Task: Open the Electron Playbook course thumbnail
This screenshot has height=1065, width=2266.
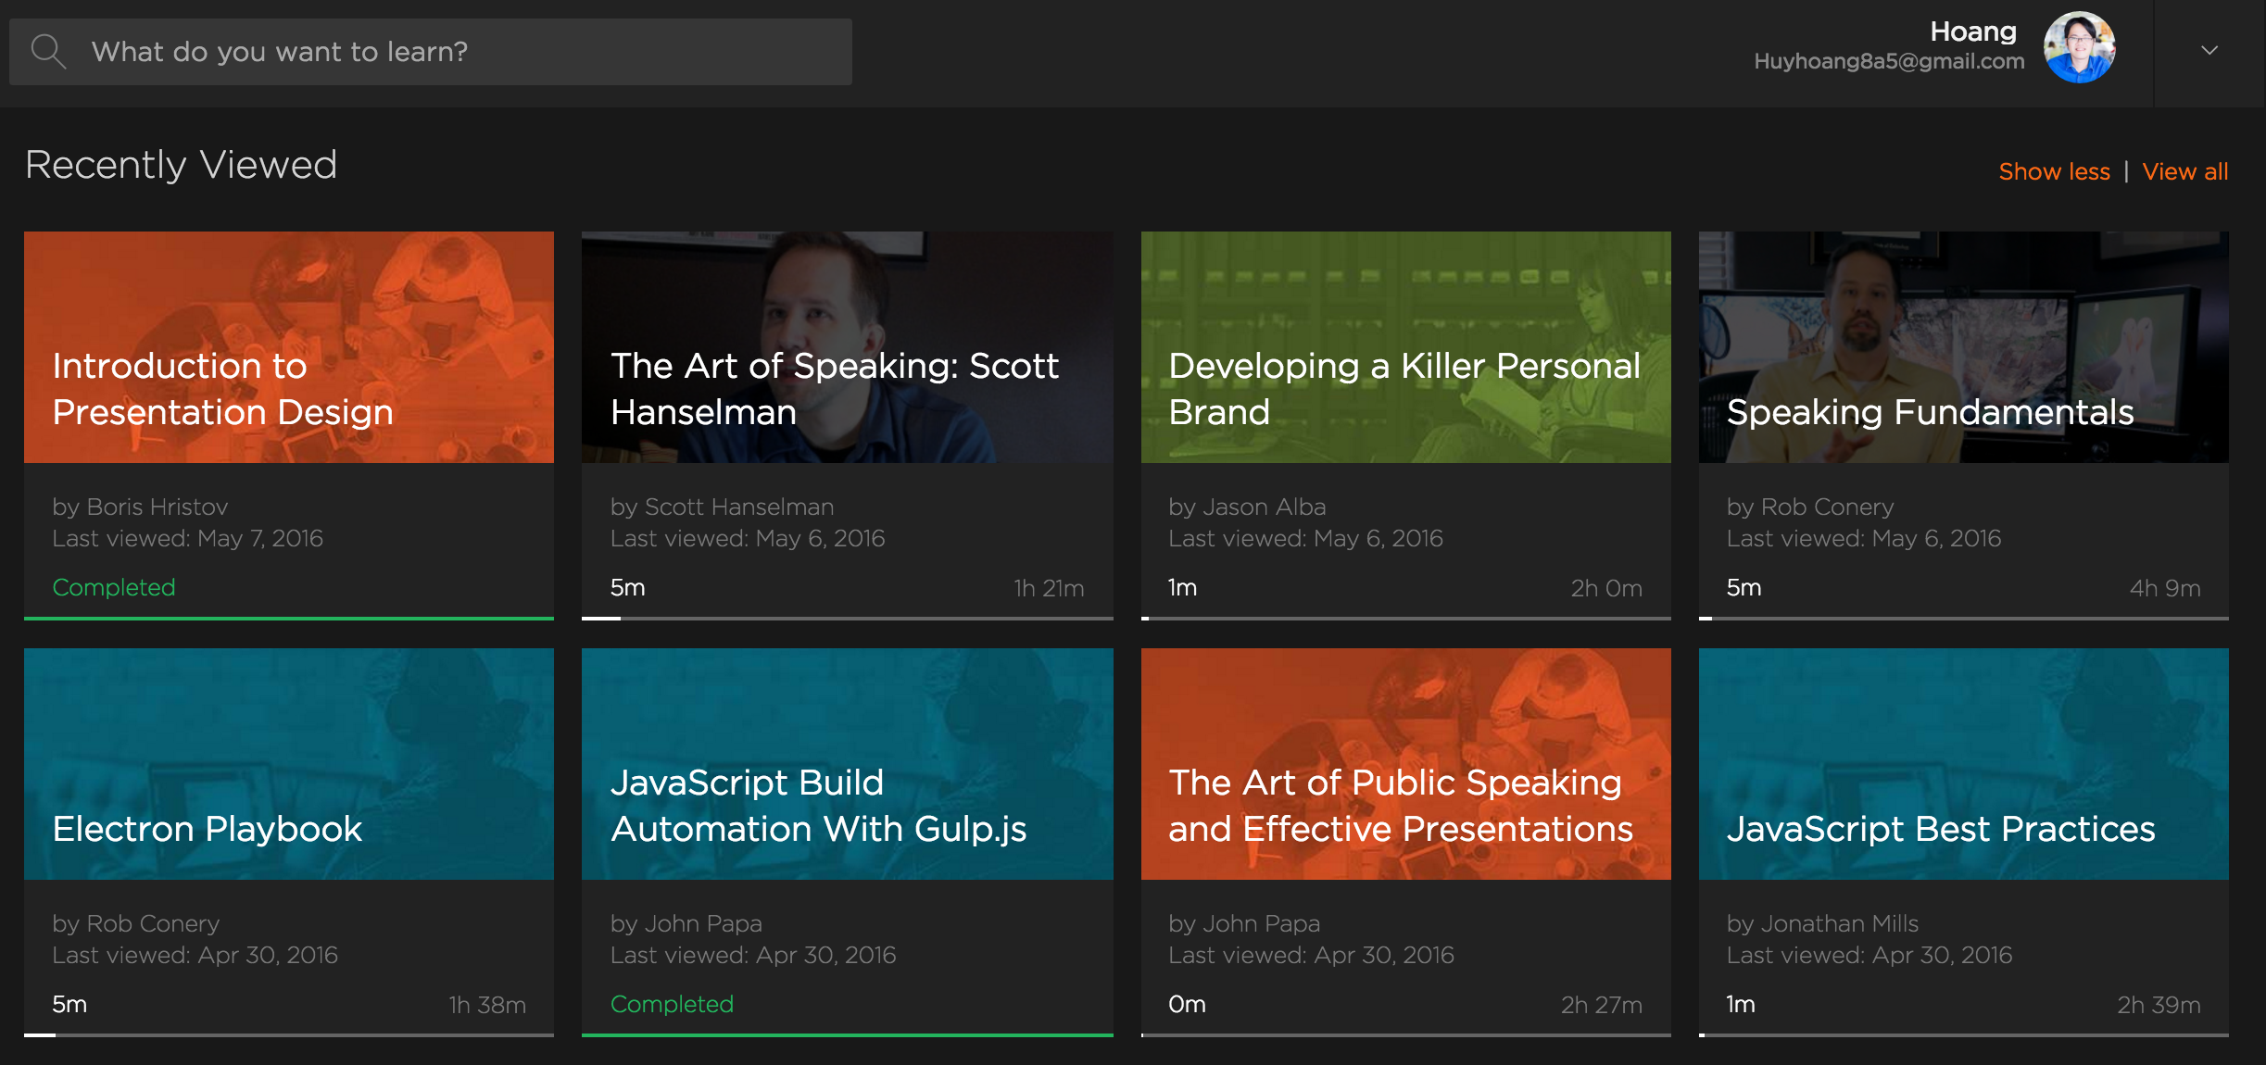Action: (x=289, y=764)
